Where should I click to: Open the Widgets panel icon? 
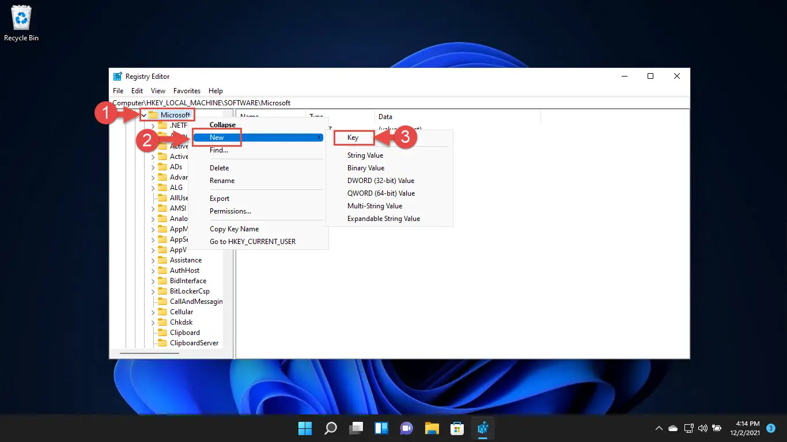pos(381,428)
